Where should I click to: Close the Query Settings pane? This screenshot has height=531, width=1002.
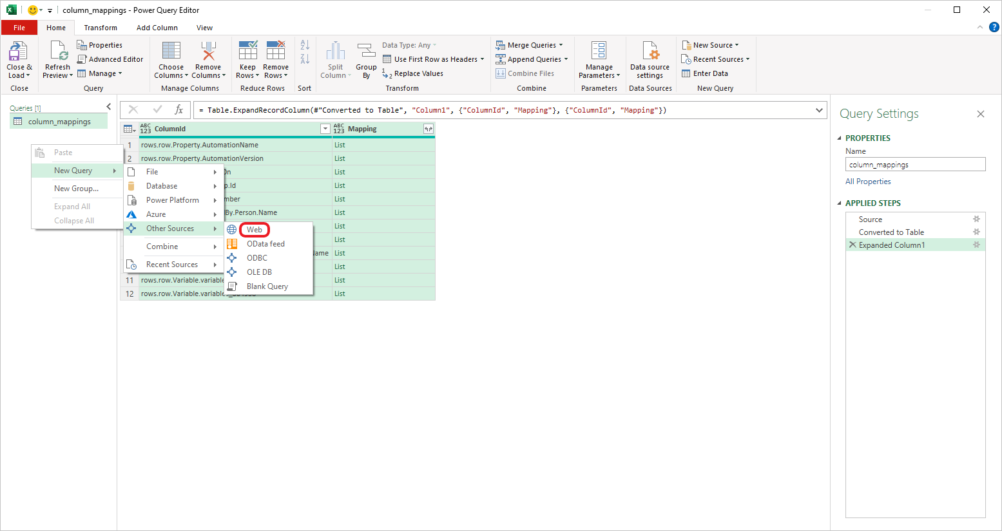tap(981, 114)
